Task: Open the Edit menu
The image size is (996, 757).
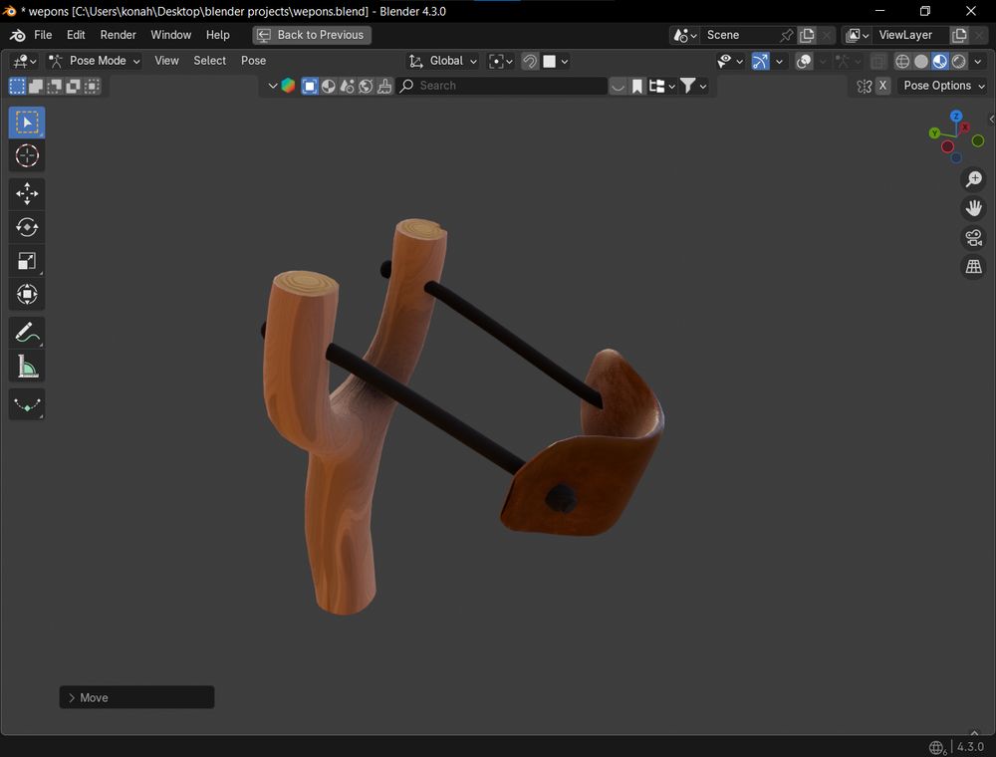Action: click(76, 35)
